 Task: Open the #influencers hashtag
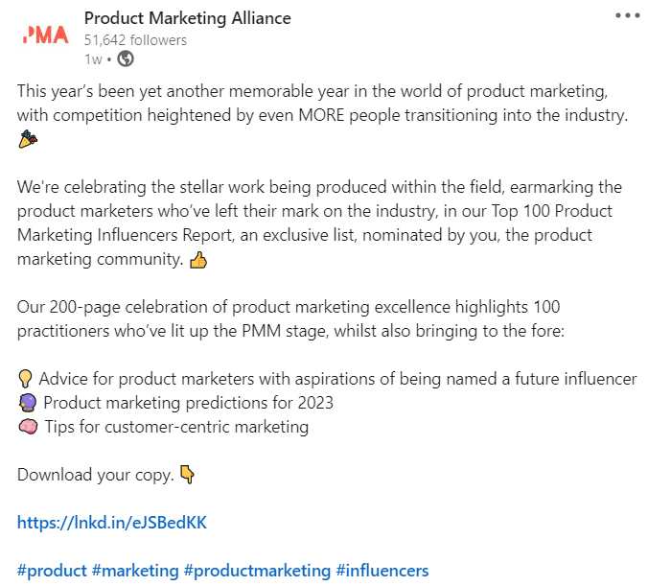[x=382, y=571]
